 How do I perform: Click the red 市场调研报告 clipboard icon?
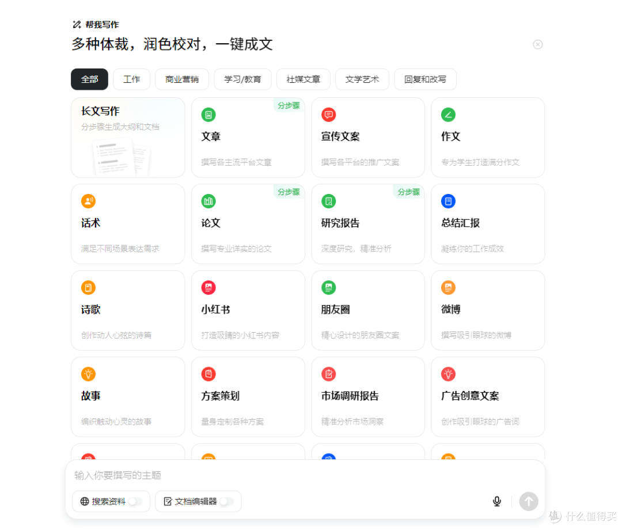(x=328, y=374)
